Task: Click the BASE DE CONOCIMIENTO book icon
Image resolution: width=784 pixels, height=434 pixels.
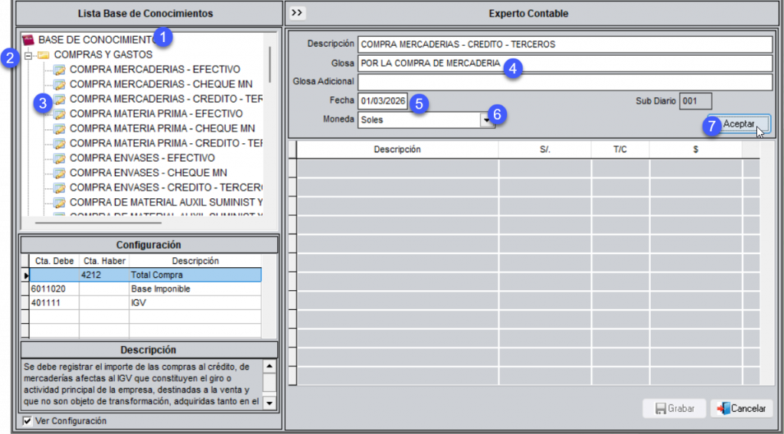Action: [29, 40]
